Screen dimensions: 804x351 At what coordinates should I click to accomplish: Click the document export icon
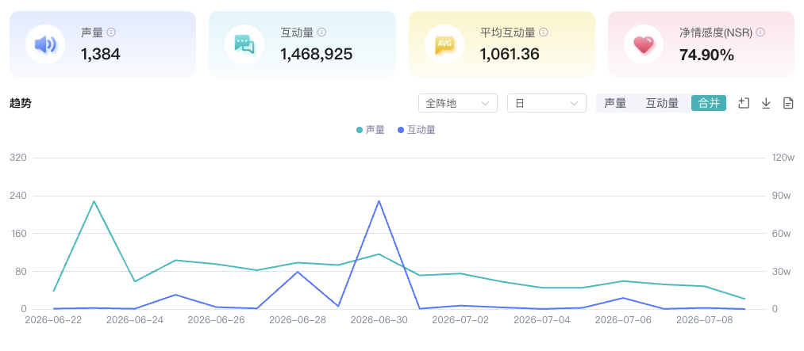(788, 103)
